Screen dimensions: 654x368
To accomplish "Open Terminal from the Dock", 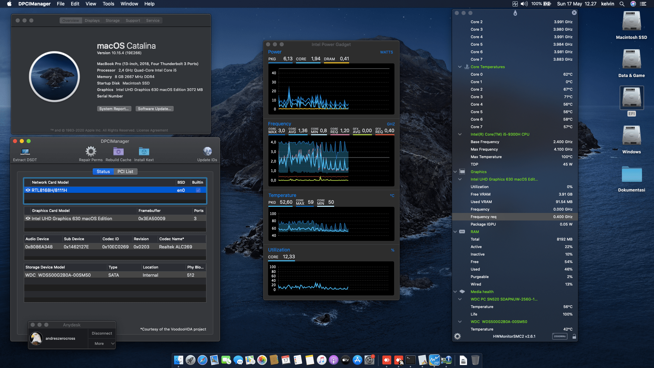I will pyautogui.click(x=410, y=360).
